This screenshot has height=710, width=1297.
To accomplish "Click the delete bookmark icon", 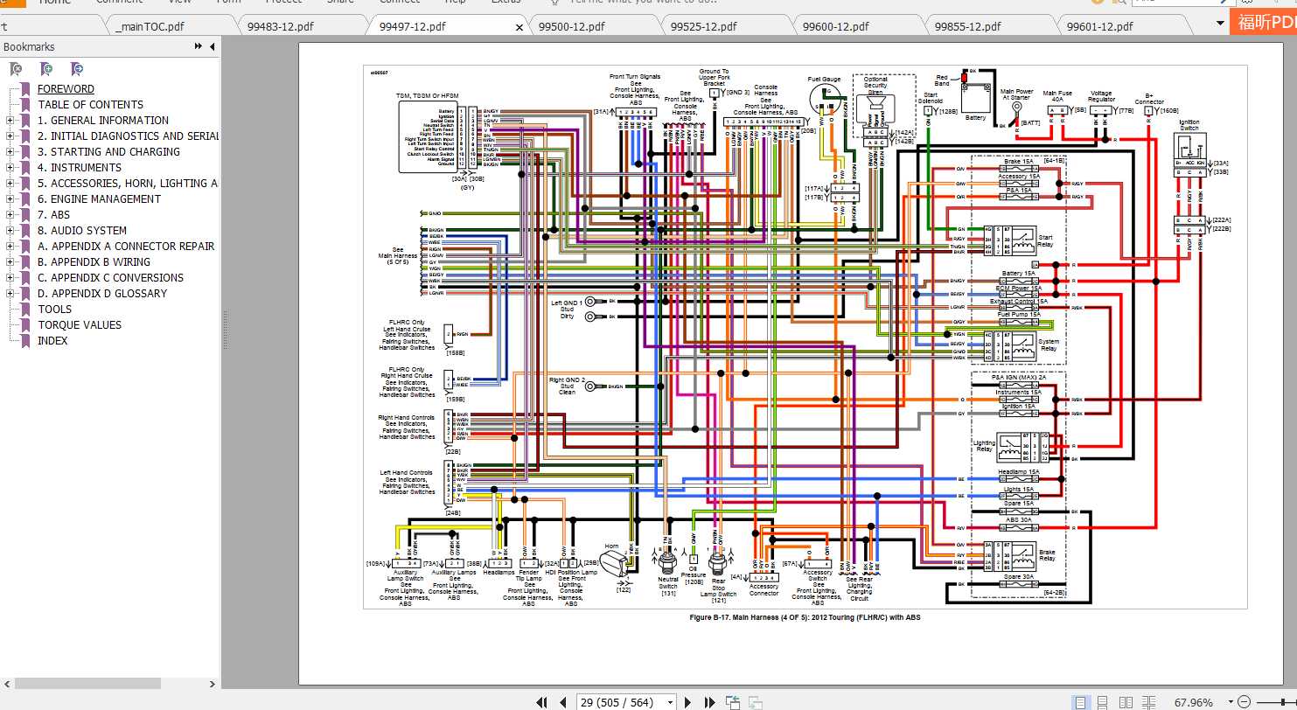I will 16,69.
